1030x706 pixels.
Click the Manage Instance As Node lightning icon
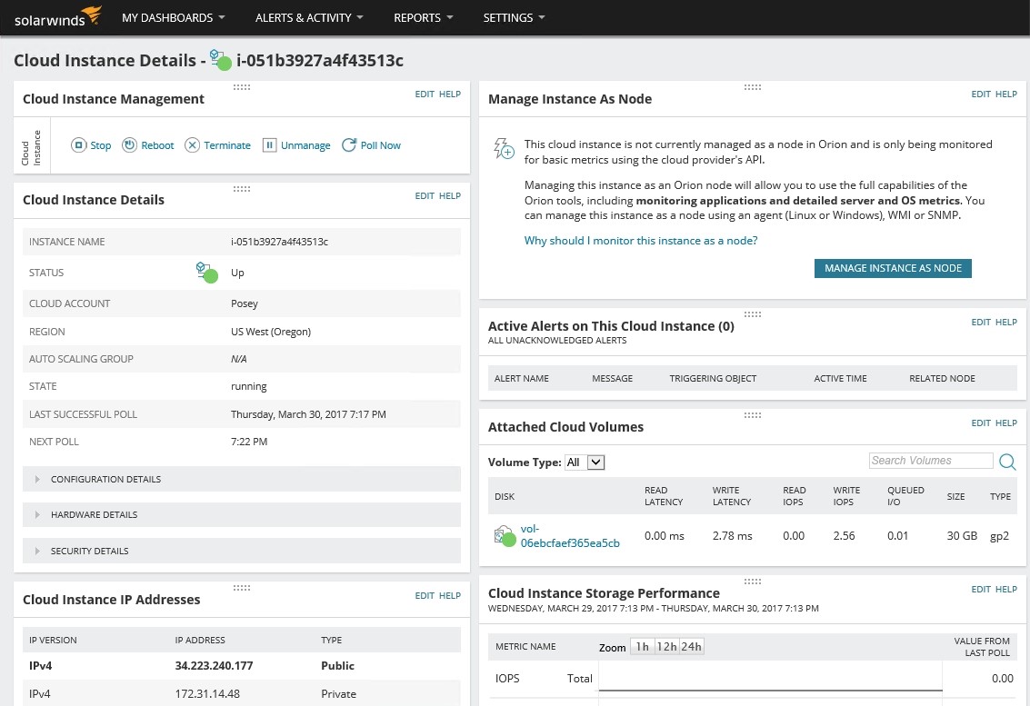point(504,148)
